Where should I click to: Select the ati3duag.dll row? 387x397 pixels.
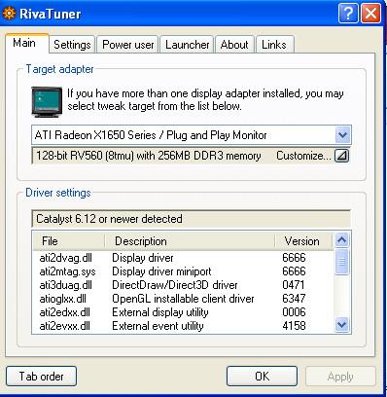[183, 285]
